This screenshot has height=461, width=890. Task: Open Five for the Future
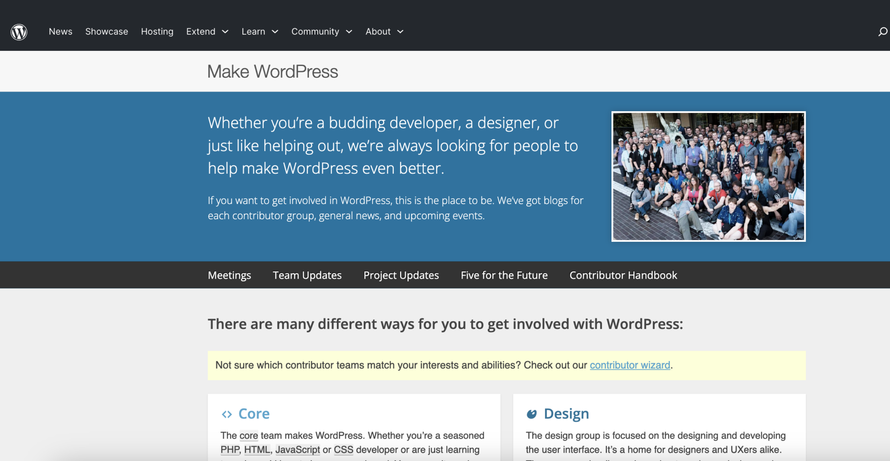click(504, 275)
